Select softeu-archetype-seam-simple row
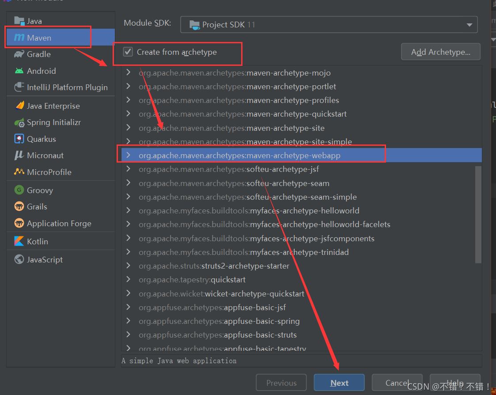The image size is (496, 395). point(302,197)
